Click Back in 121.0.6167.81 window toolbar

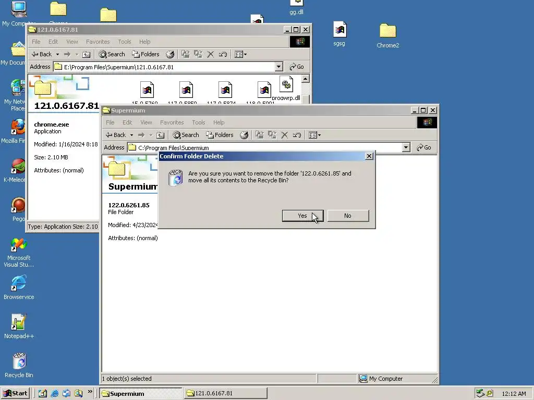pyautogui.click(x=42, y=54)
